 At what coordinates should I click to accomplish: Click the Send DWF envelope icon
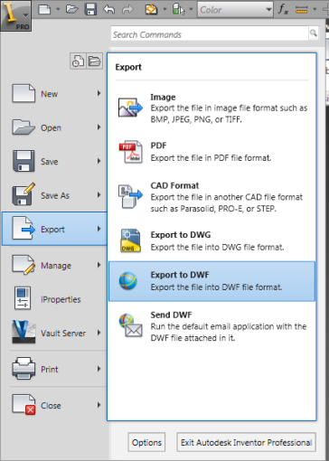click(131, 325)
